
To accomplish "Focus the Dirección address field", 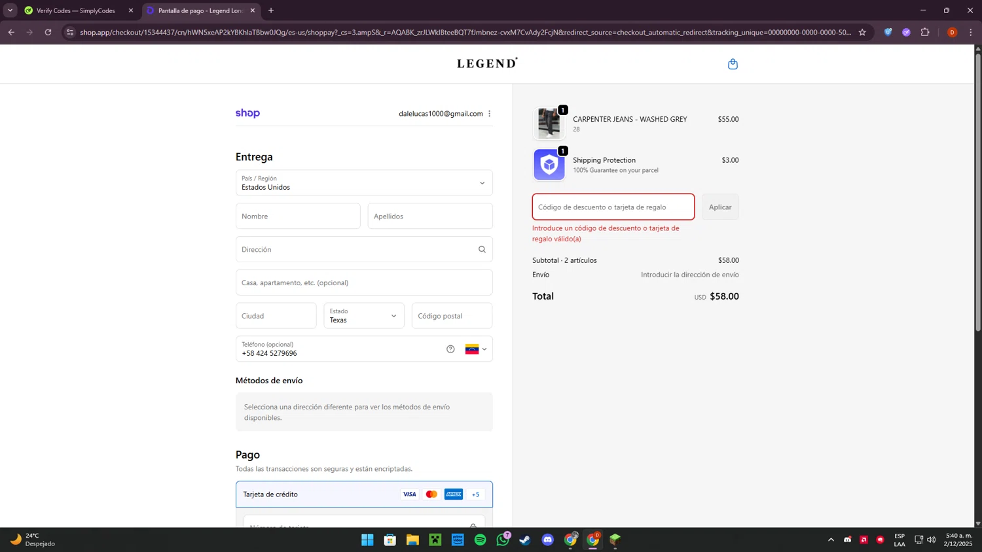I will [364, 249].
